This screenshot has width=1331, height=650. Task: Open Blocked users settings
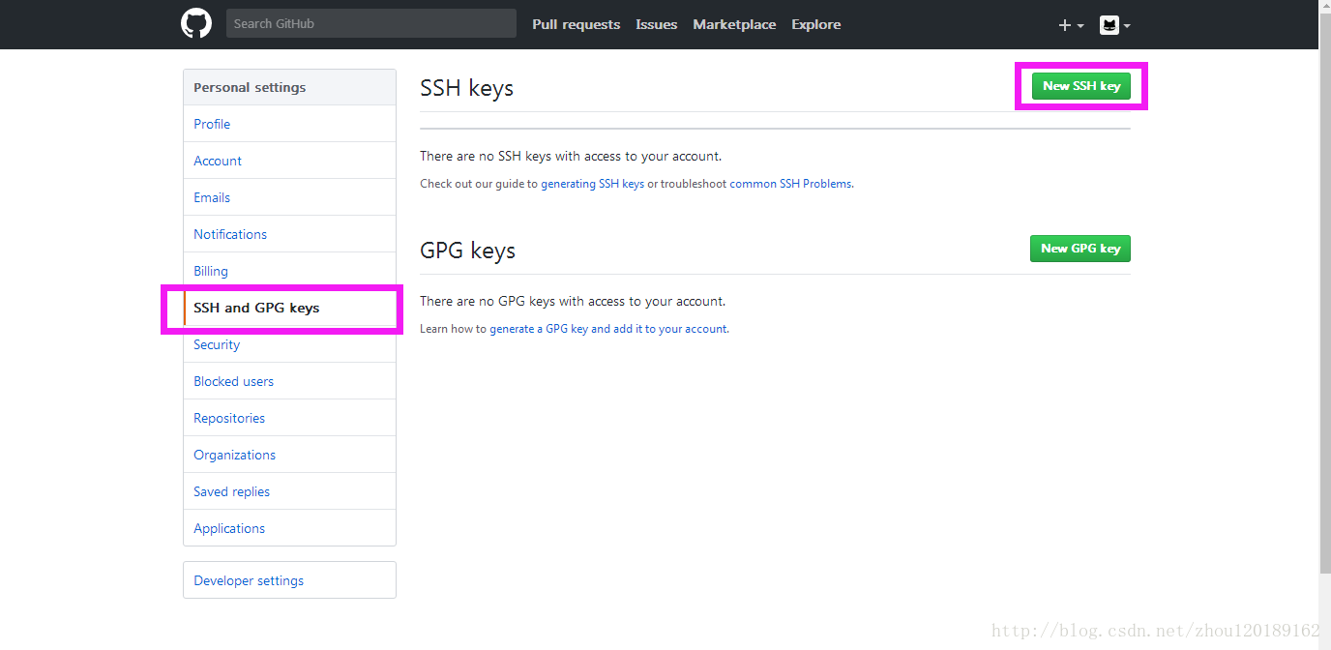[x=289, y=381]
